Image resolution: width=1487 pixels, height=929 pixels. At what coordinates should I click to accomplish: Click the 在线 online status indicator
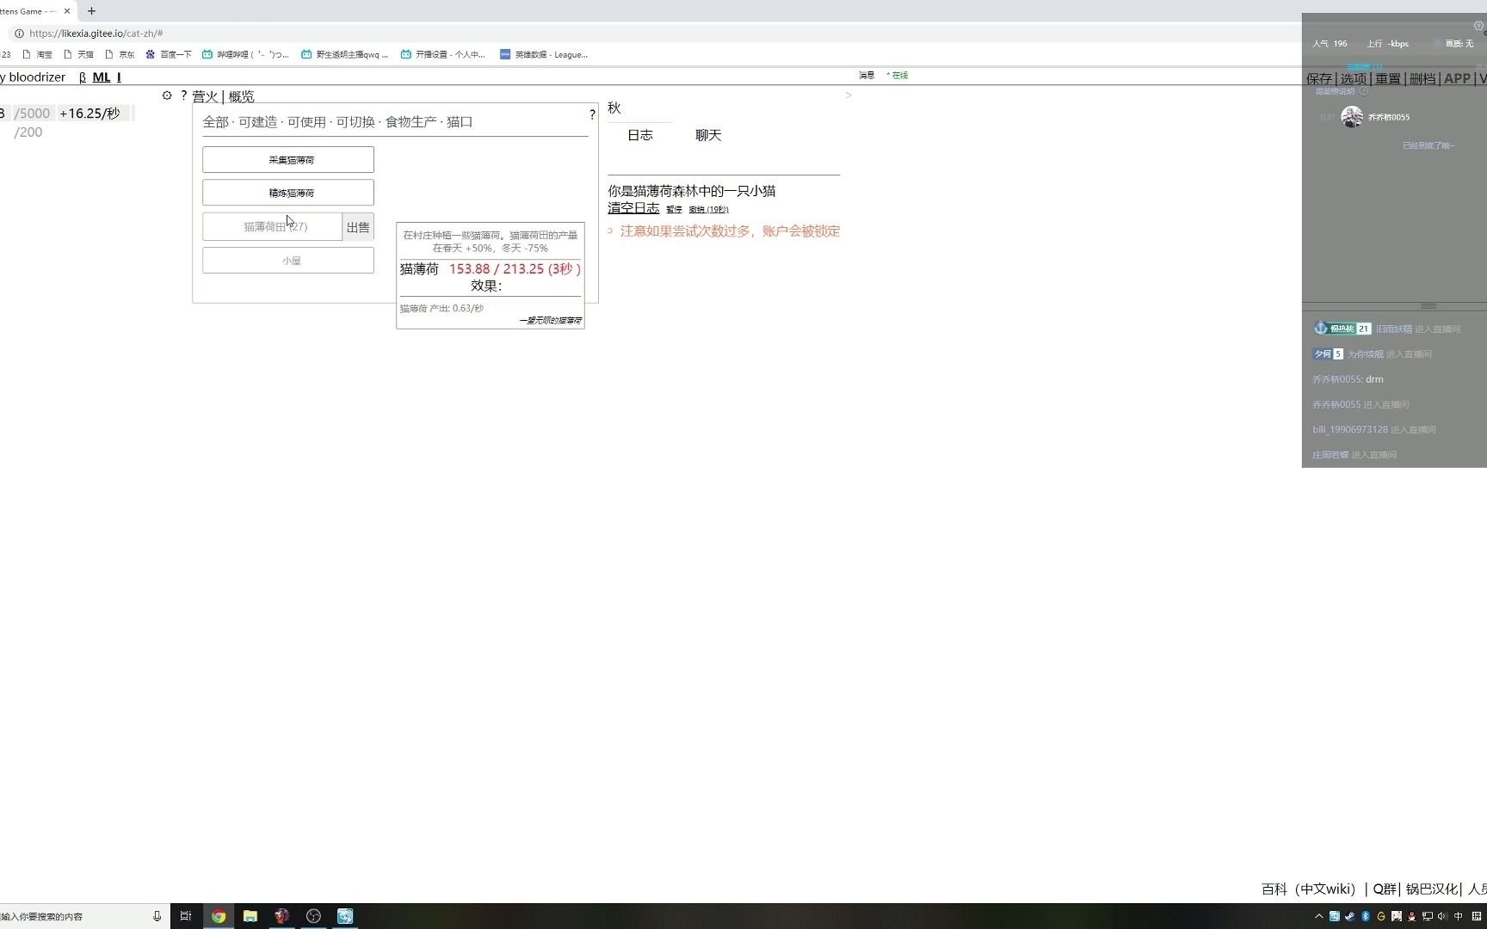(898, 76)
